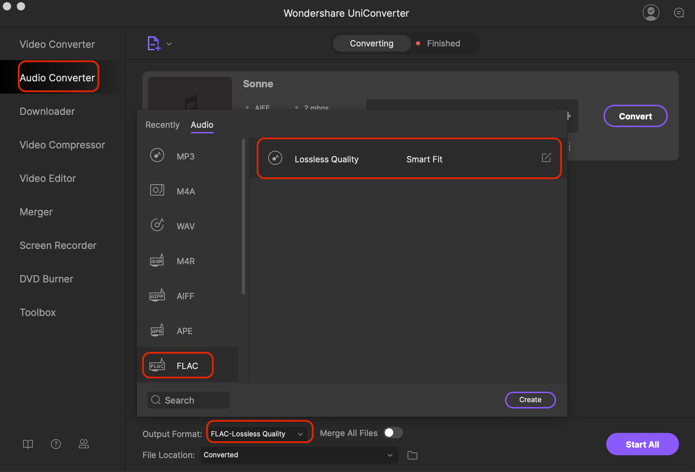Click the Create custom preset button
The height and width of the screenshot is (472, 695).
[x=531, y=399]
